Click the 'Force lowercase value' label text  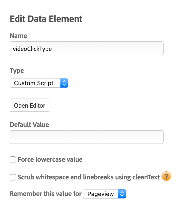[50, 160]
